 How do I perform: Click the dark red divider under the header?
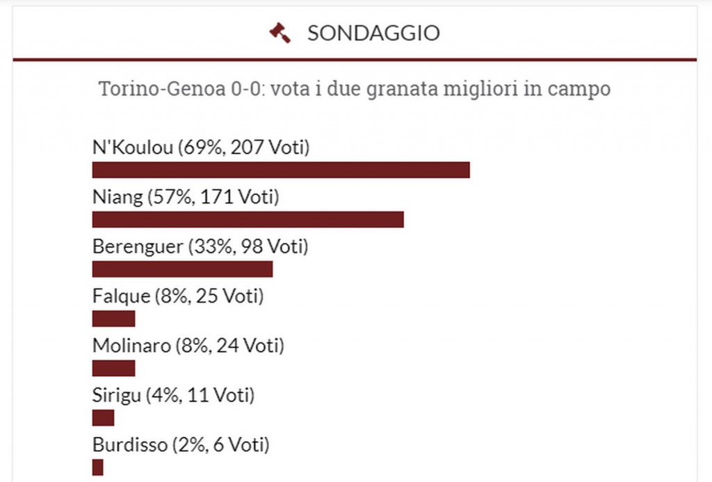coord(355,60)
